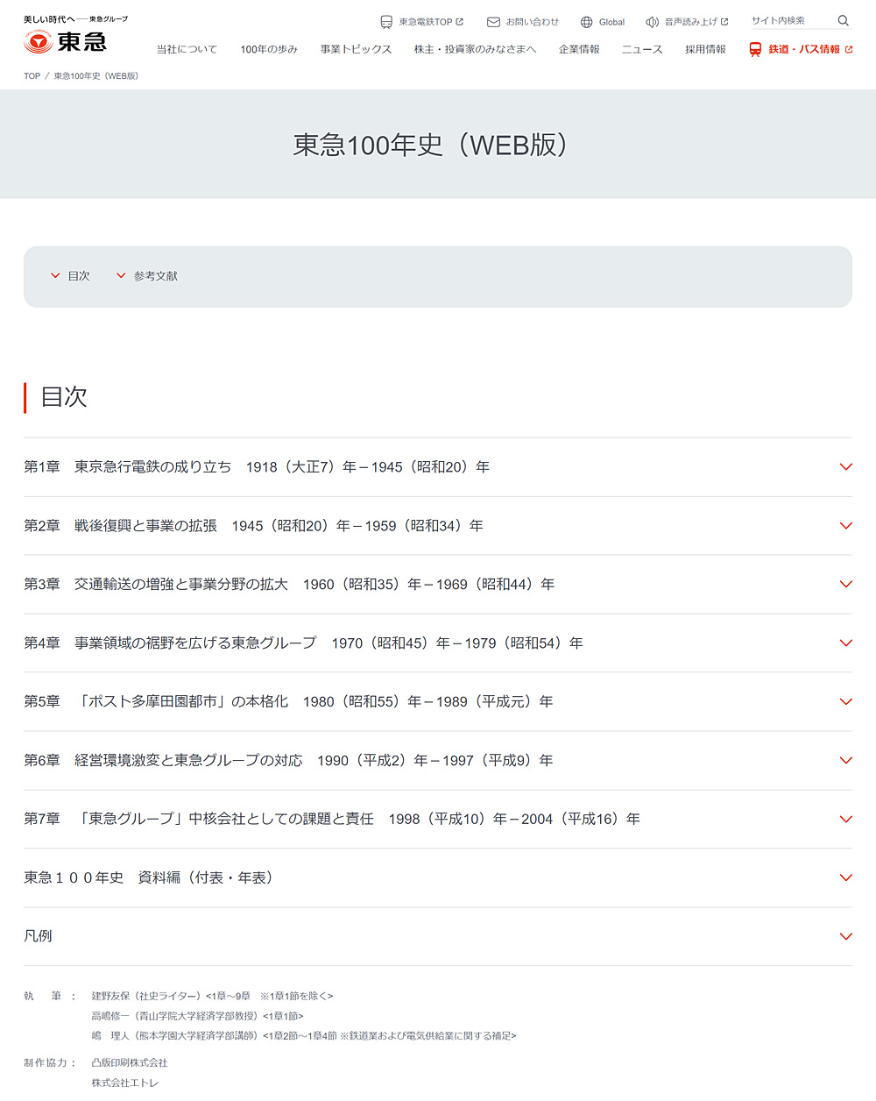The image size is (876, 1101).
Task: Open 株主・投資家のみなさまへ menu
Action: pyautogui.click(x=475, y=50)
